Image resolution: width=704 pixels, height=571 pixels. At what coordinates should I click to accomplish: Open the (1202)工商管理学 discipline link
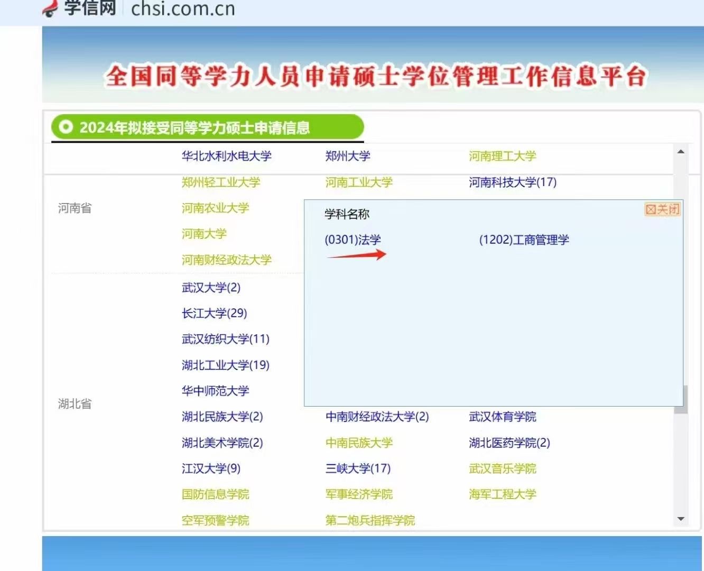[x=524, y=240]
